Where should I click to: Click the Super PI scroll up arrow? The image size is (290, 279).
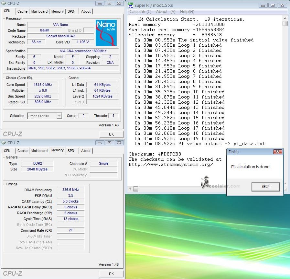285,18
